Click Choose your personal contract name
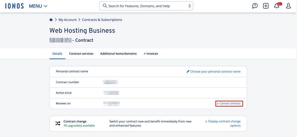Screen dimensions: 297x137 [215, 71]
